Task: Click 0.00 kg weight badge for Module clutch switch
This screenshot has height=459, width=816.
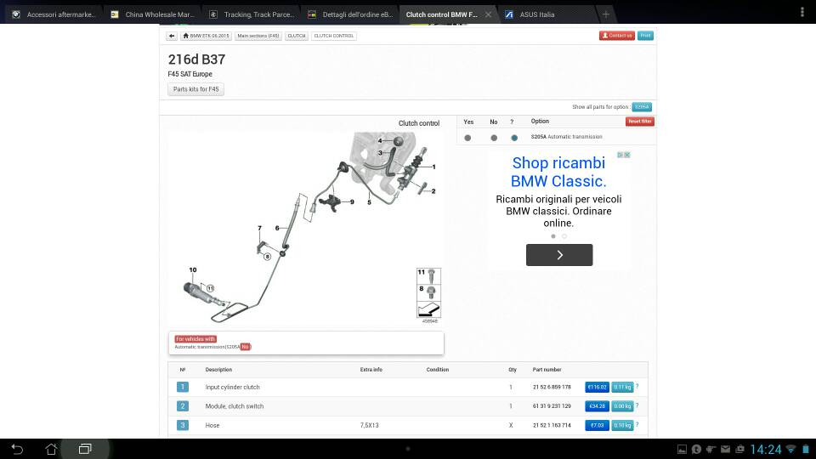Action: tap(622, 406)
